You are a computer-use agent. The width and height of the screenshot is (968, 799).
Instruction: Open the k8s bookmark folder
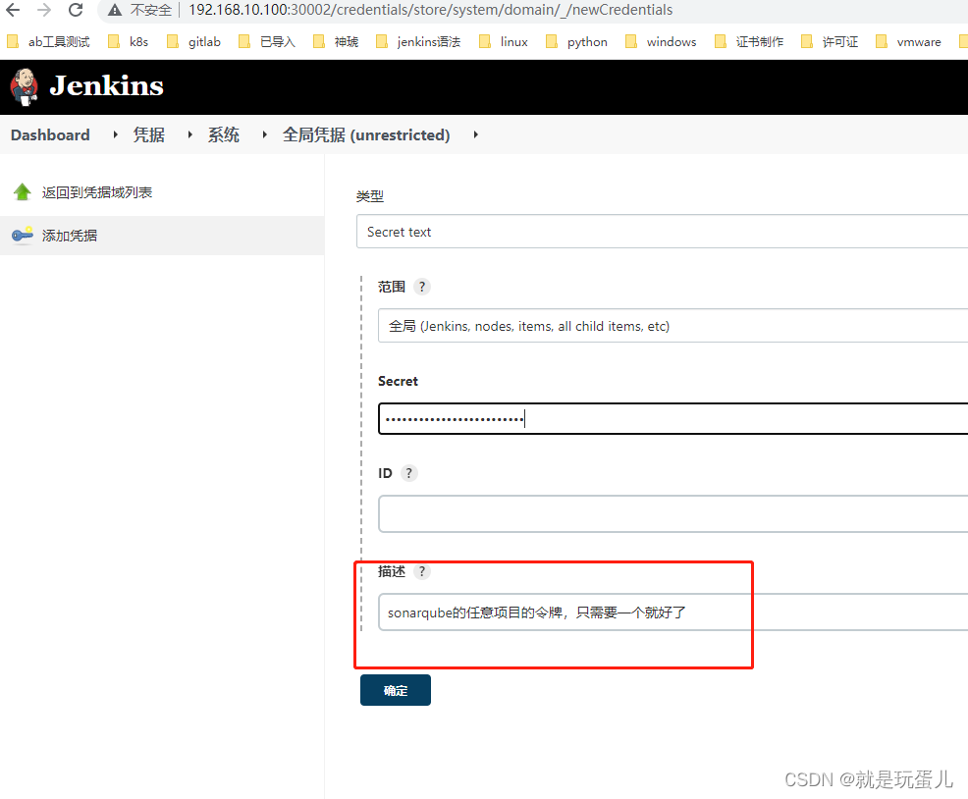click(x=129, y=41)
